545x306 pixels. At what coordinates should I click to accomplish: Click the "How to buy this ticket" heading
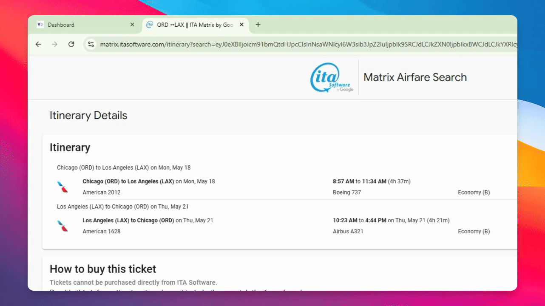tap(103, 269)
